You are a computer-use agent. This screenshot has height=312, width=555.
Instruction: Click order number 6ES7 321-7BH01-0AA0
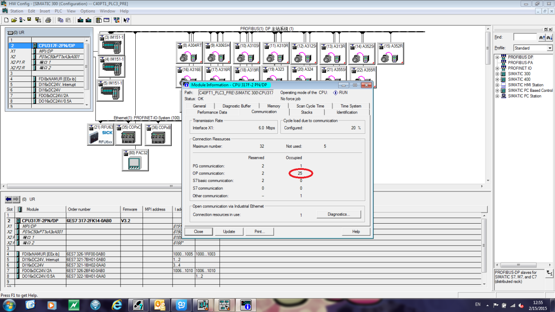(x=86, y=260)
